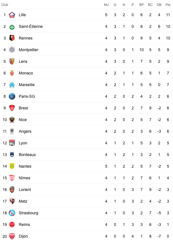Click the Paris-SG crest icon
This screenshot has width=173, height=243.
click(x=12, y=96)
